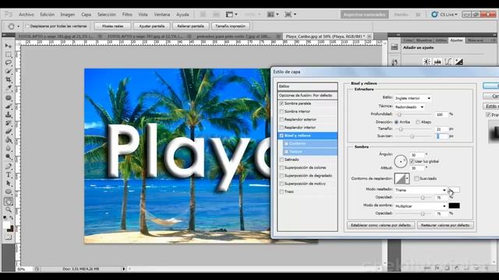Viewport: 499px width, 280px height.
Task: Click the Tamaño impresión button
Action: tap(231, 26)
